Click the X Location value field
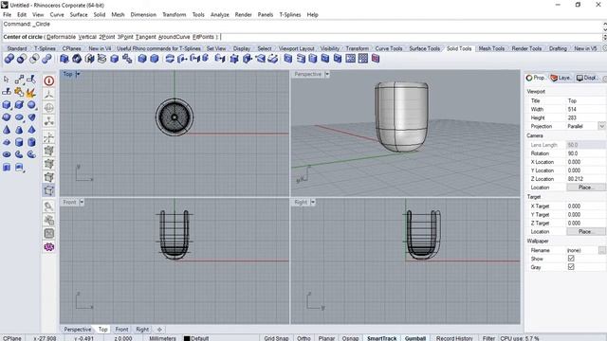The width and height of the screenshot is (607, 341). 585,162
